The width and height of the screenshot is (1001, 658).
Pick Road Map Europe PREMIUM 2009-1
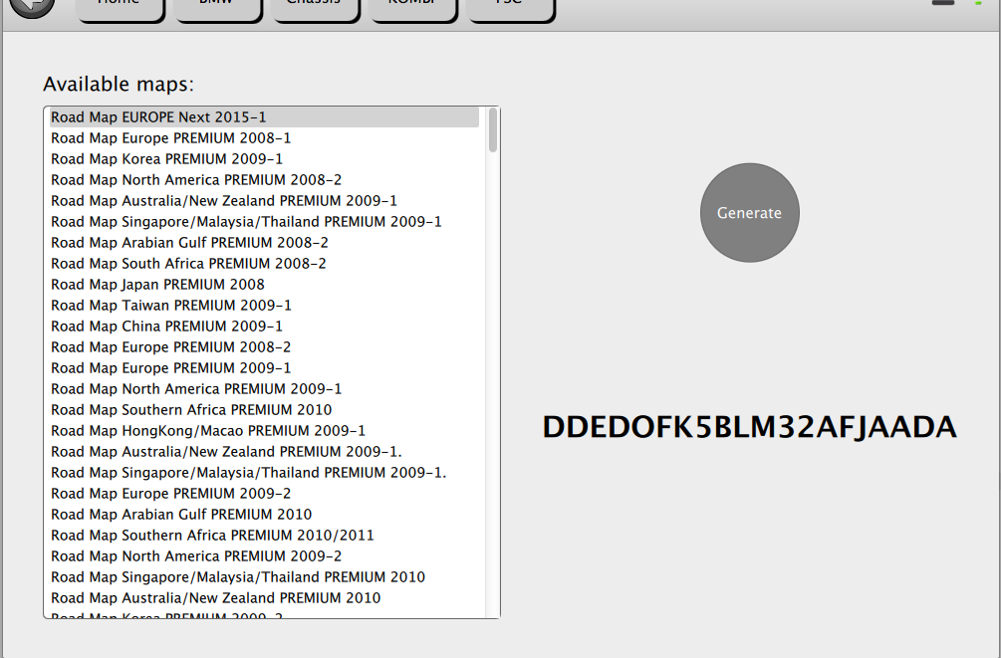pos(264,368)
